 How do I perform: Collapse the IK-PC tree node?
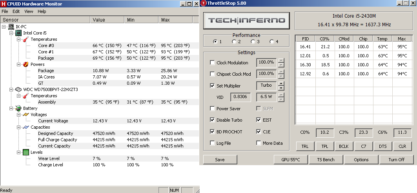4,27
